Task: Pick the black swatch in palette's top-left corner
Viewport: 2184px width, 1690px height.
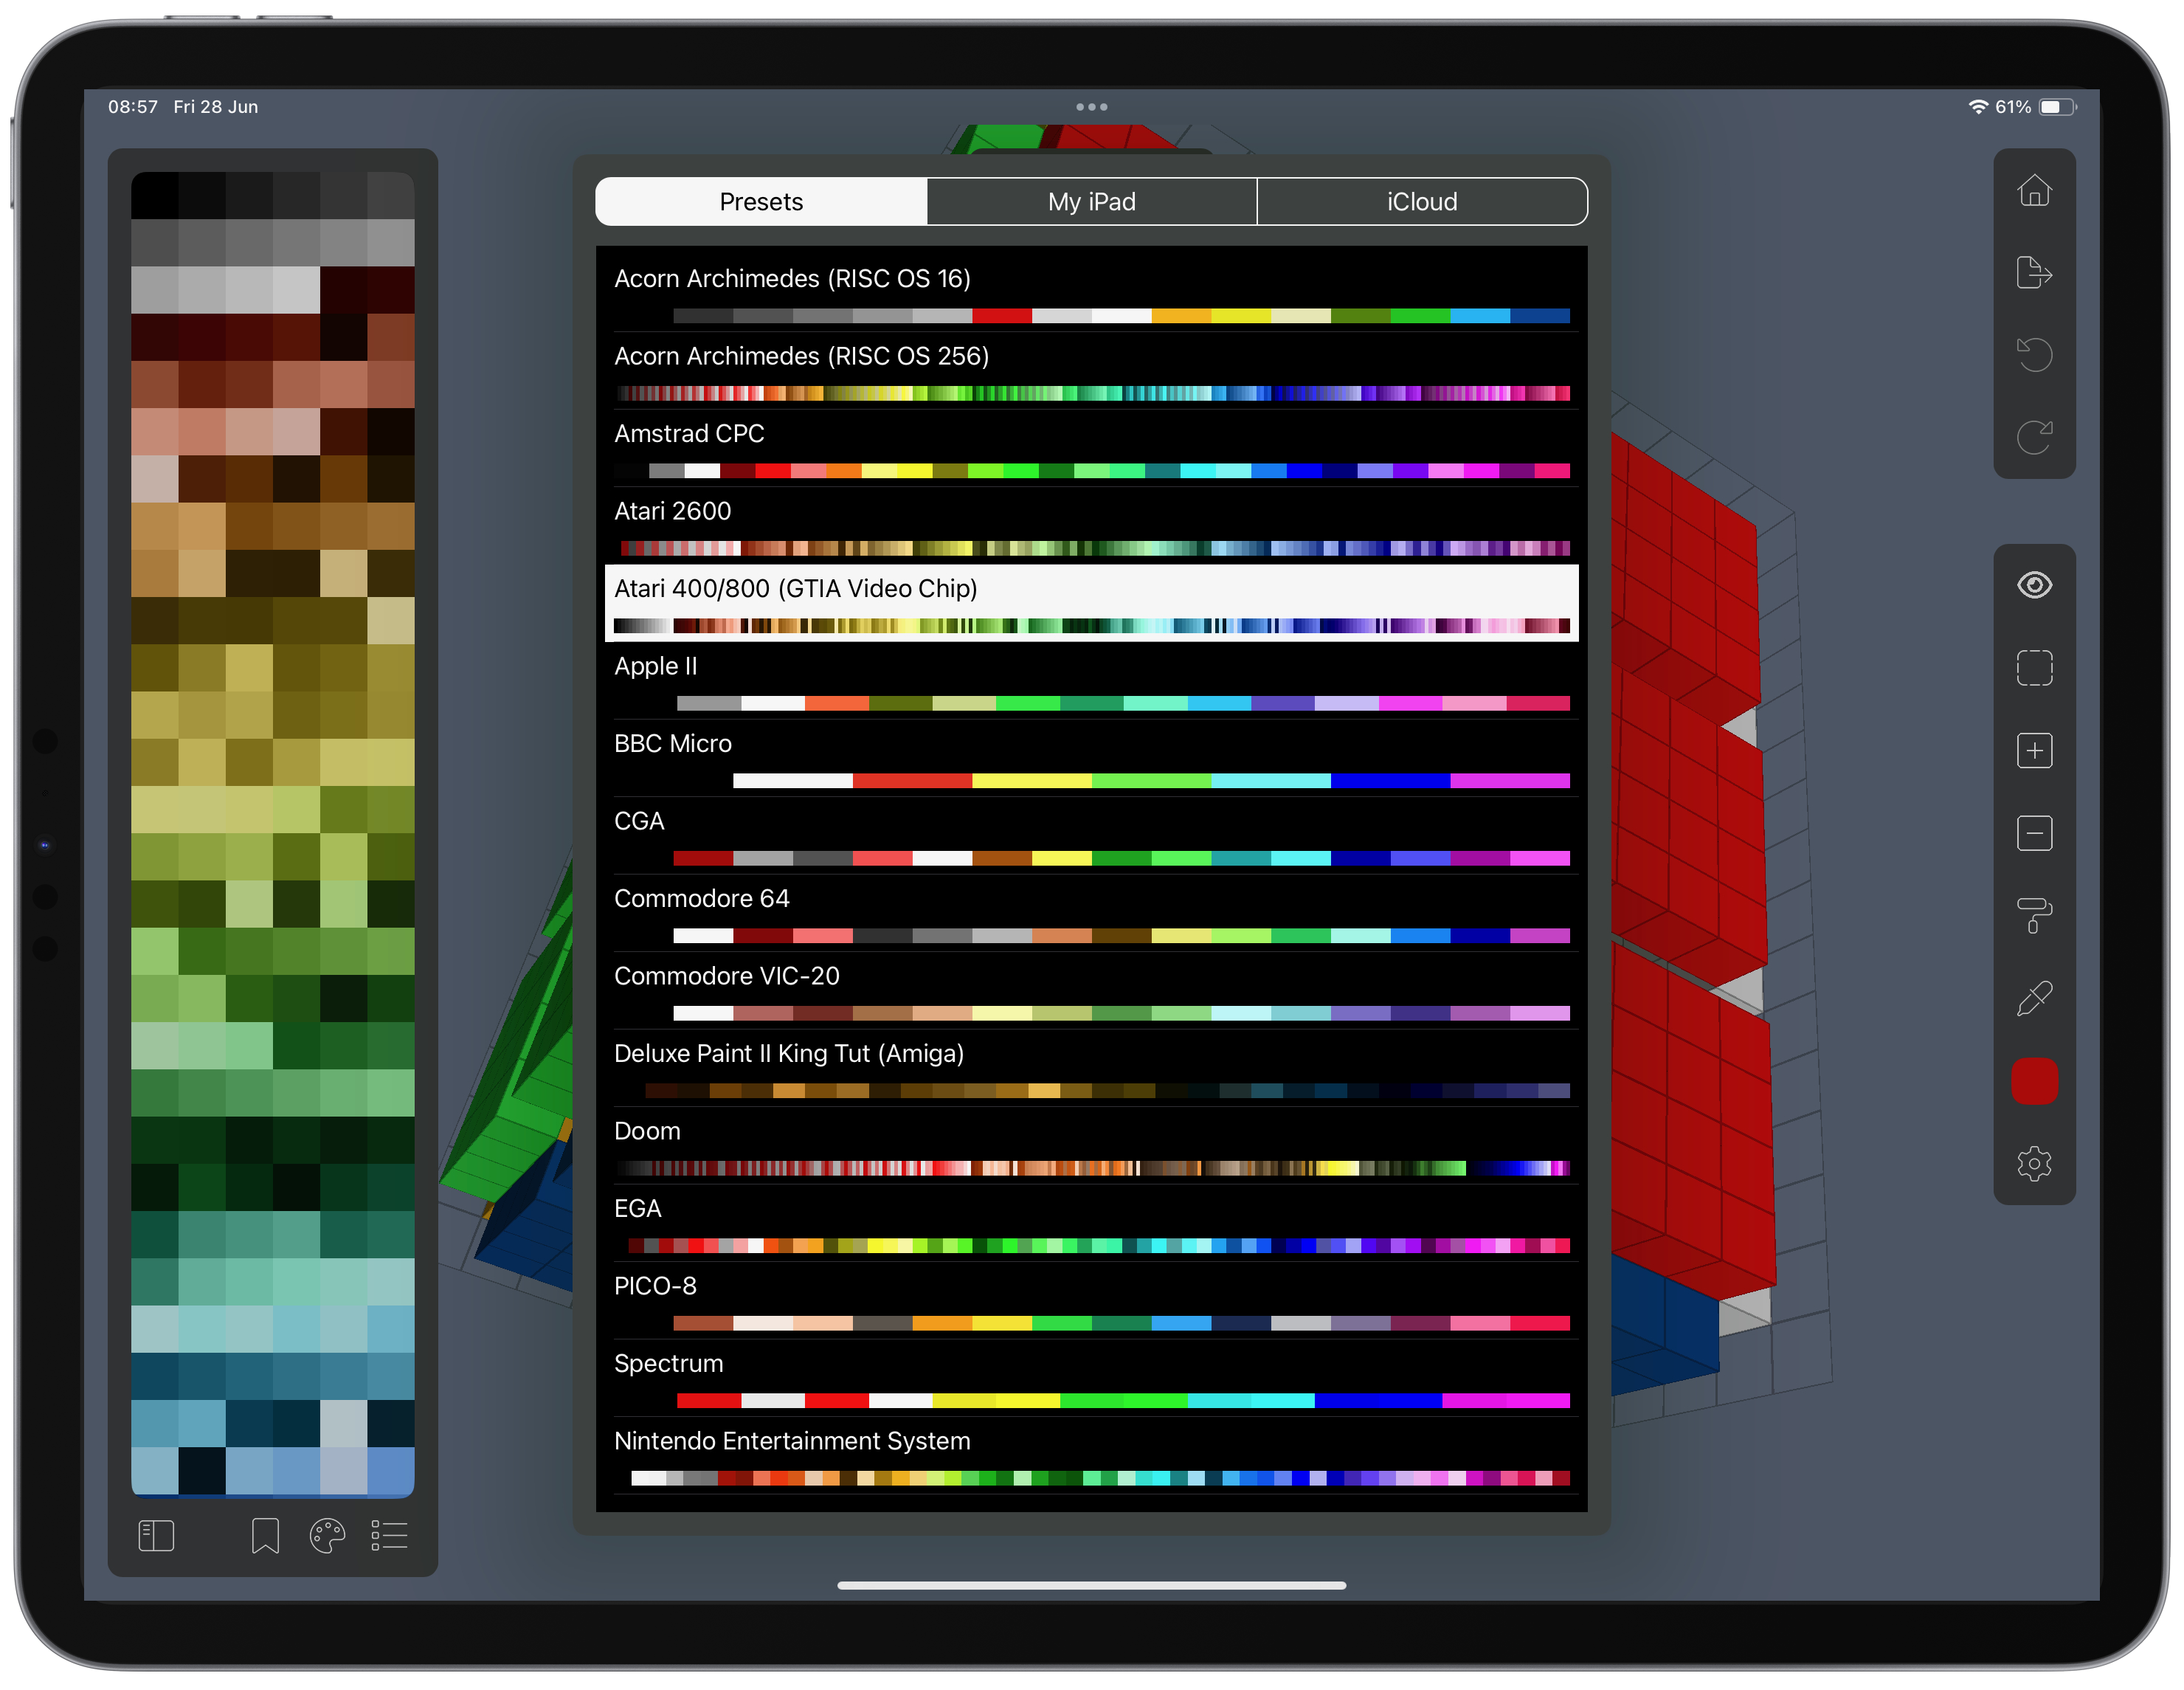Action: coord(155,195)
